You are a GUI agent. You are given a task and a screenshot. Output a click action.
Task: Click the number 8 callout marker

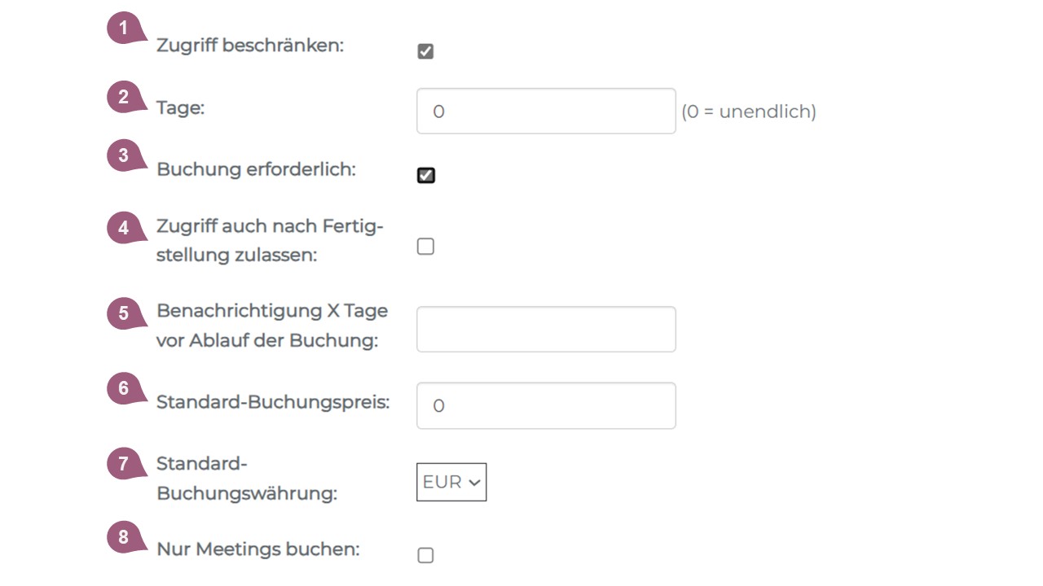pos(124,537)
